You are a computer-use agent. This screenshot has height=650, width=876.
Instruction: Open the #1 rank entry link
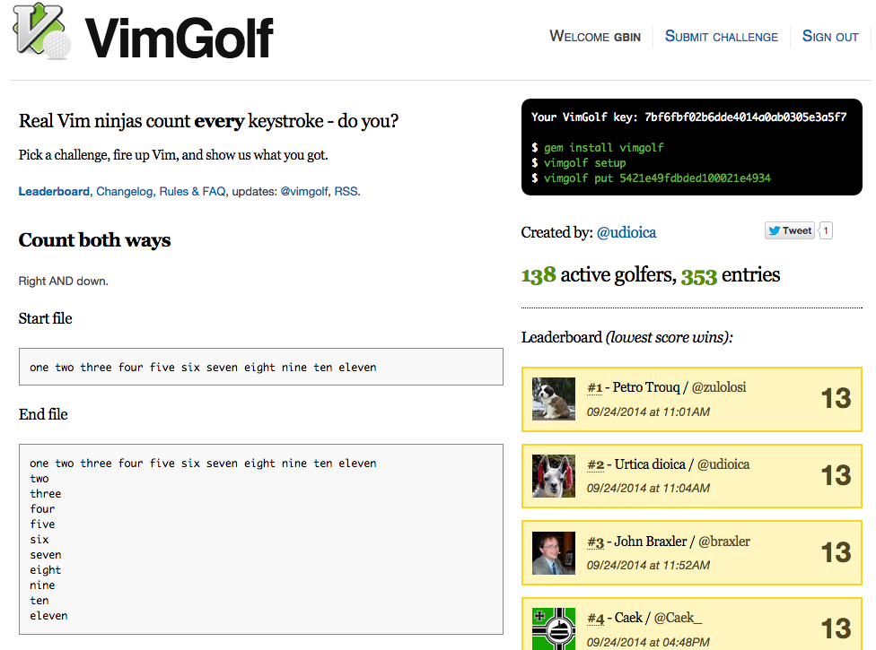(594, 387)
